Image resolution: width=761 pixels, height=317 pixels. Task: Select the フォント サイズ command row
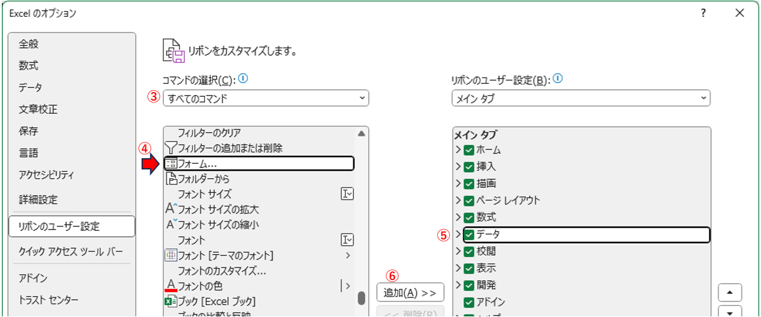[x=259, y=194]
